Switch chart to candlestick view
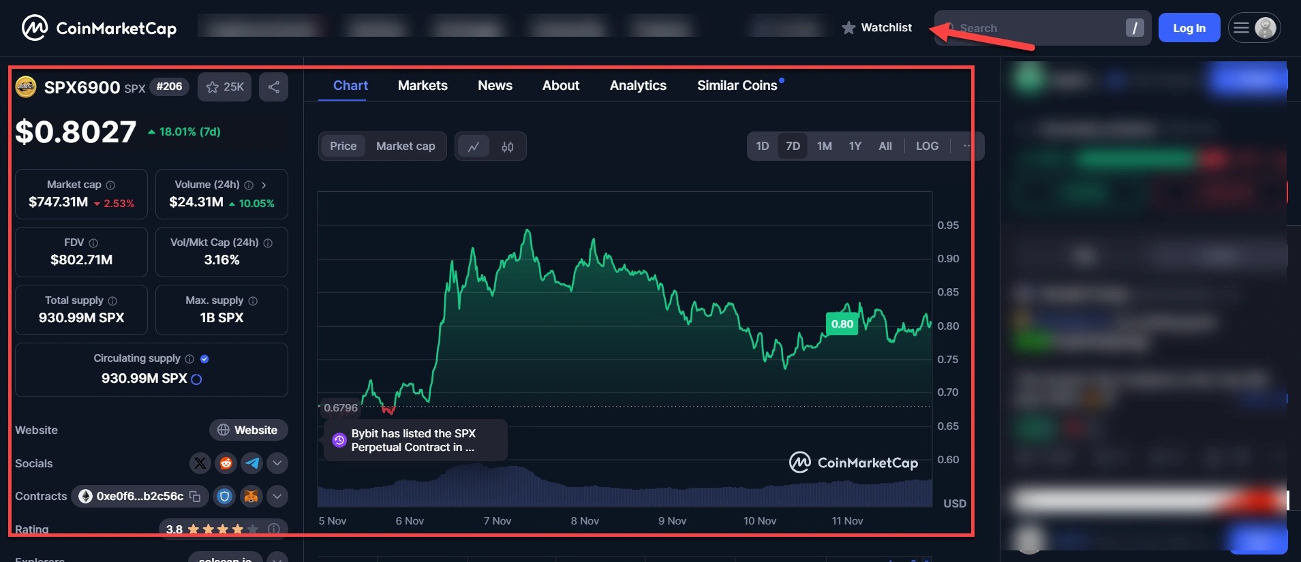1301x562 pixels. coord(508,146)
